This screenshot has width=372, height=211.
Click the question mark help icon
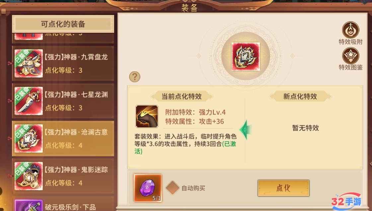coord(134,77)
